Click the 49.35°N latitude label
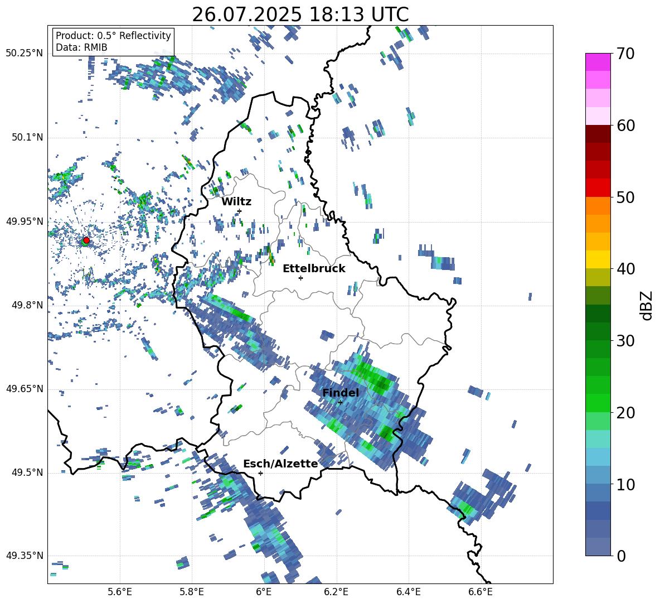Screen dimensions: 660x603 (25, 556)
